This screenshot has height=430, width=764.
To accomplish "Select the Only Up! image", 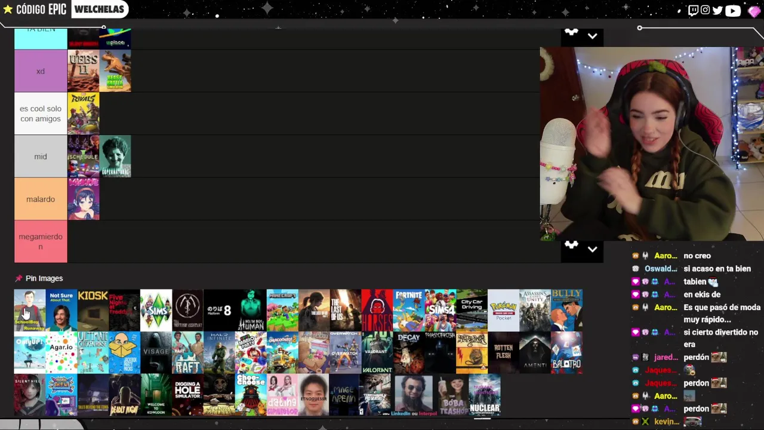I will [30, 352].
